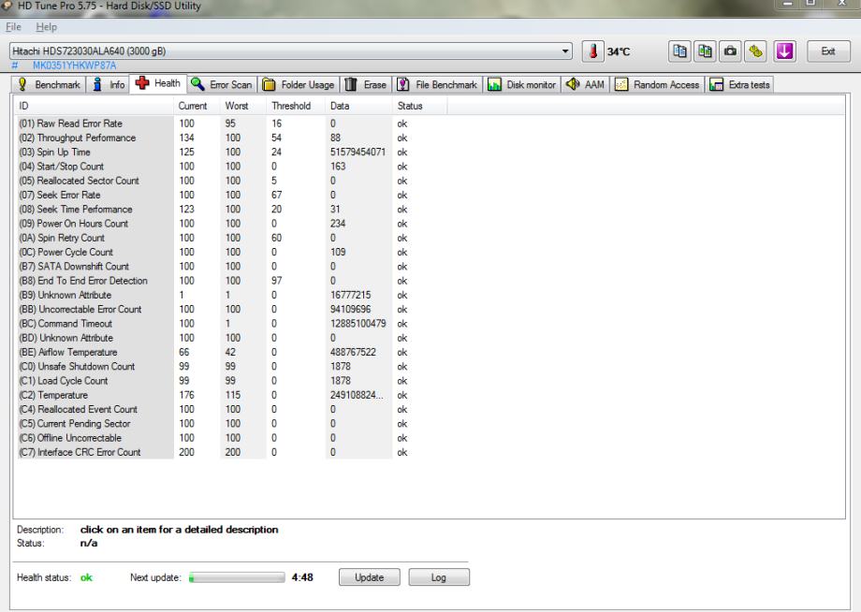
Task: Click the Random Access icon
Action: pyautogui.click(x=621, y=84)
